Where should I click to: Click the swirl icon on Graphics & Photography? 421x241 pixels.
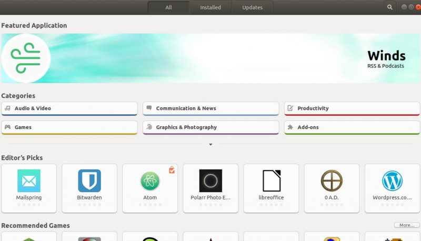[149, 127]
